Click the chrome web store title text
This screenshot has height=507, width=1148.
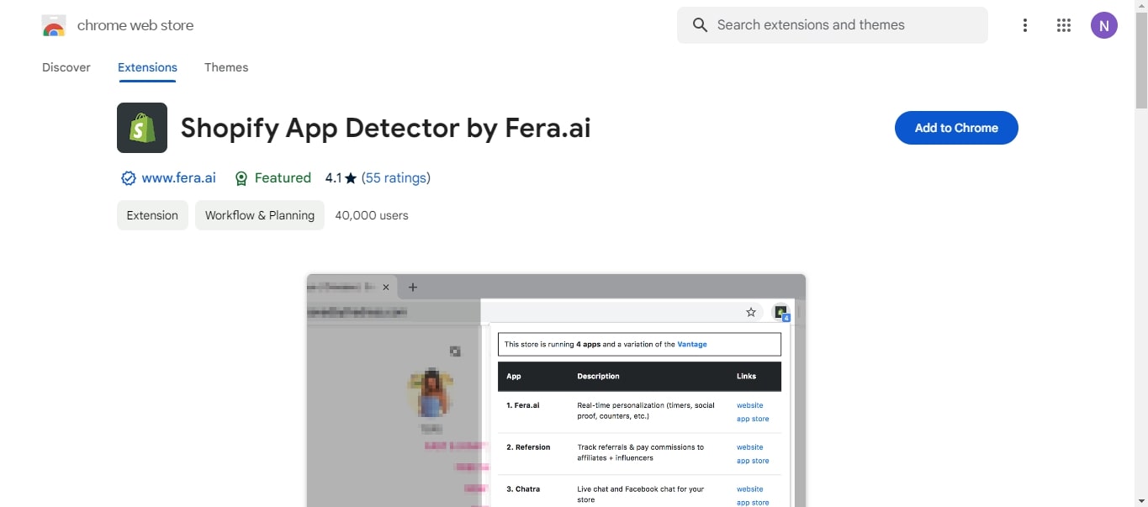[135, 25]
